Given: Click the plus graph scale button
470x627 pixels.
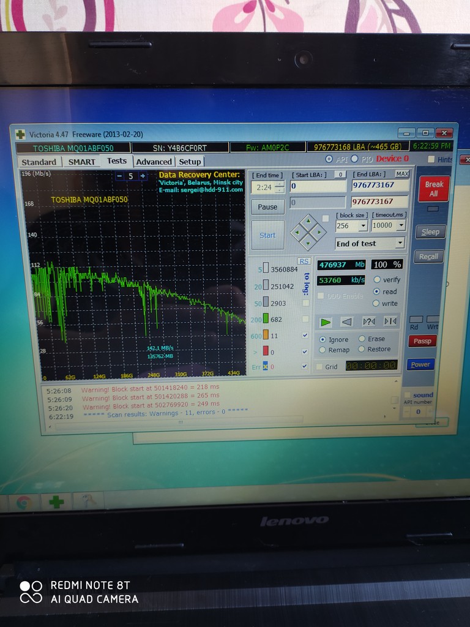Looking at the screenshot, I should (x=142, y=176).
